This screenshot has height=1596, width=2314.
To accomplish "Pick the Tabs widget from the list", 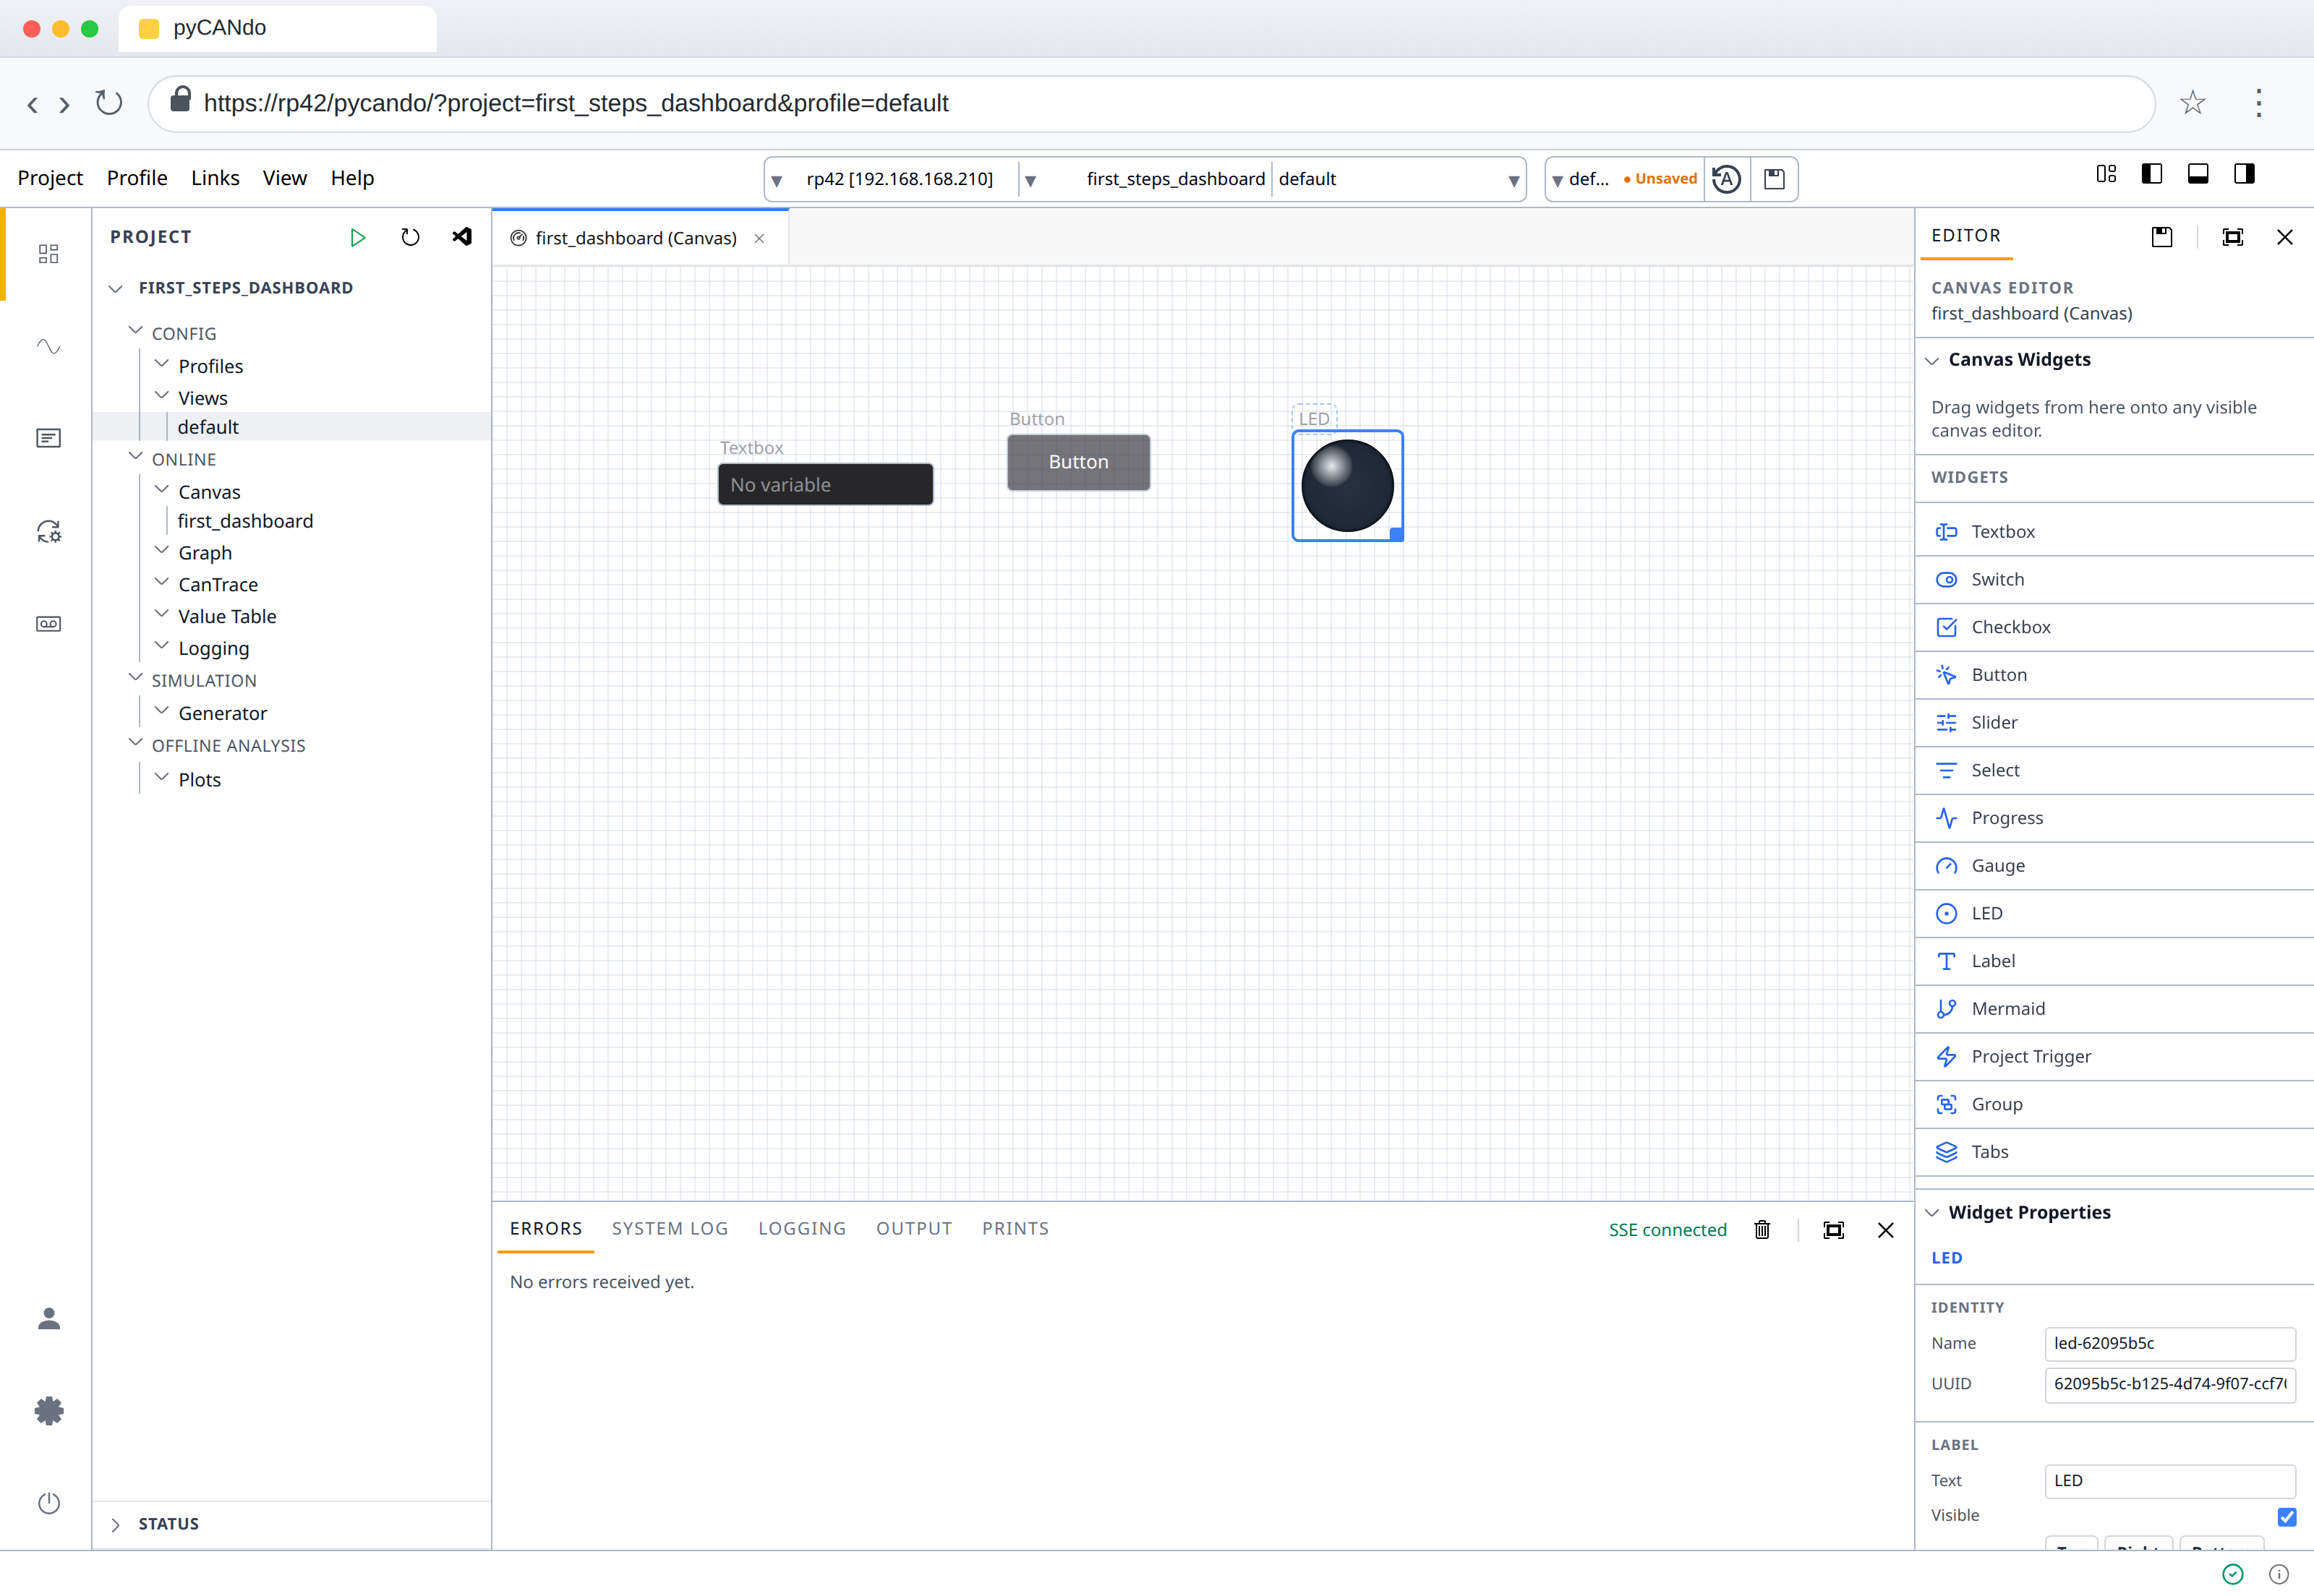I will [2115, 1152].
